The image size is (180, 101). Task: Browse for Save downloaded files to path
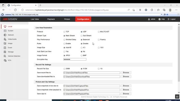click(126, 77)
